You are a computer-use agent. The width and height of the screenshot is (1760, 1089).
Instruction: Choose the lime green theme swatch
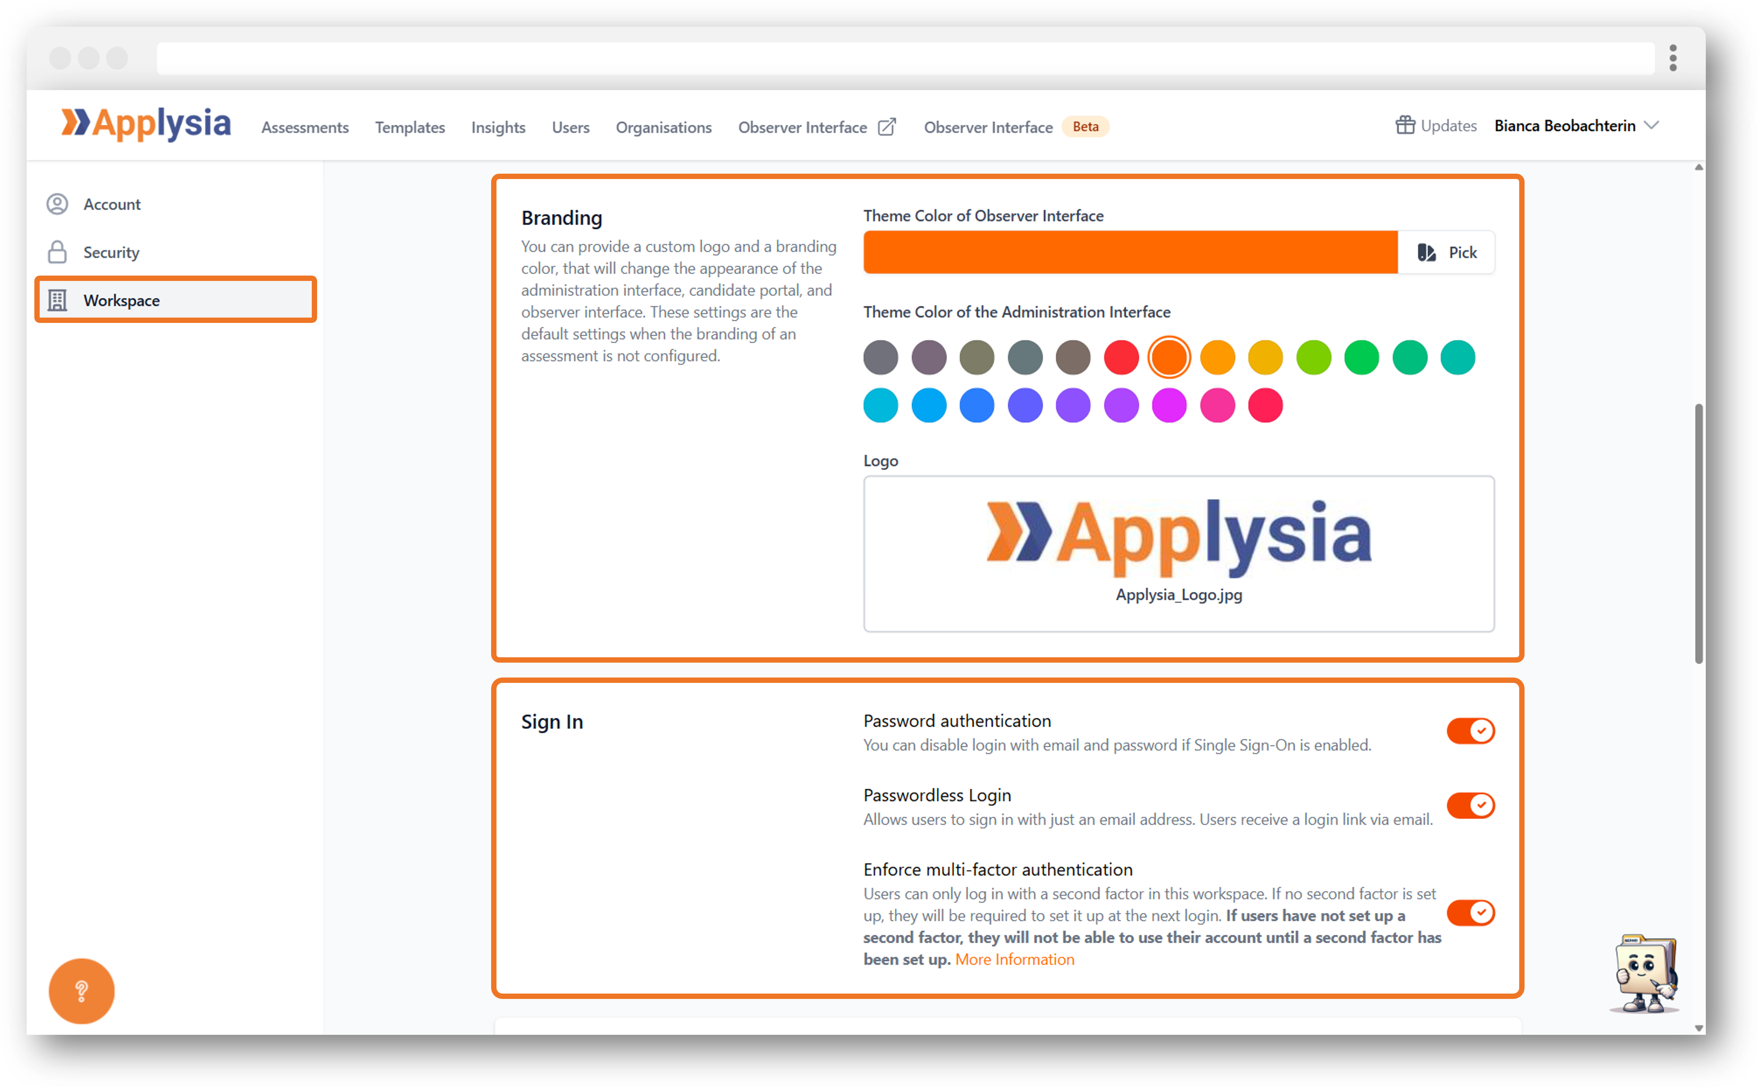(x=1313, y=358)
